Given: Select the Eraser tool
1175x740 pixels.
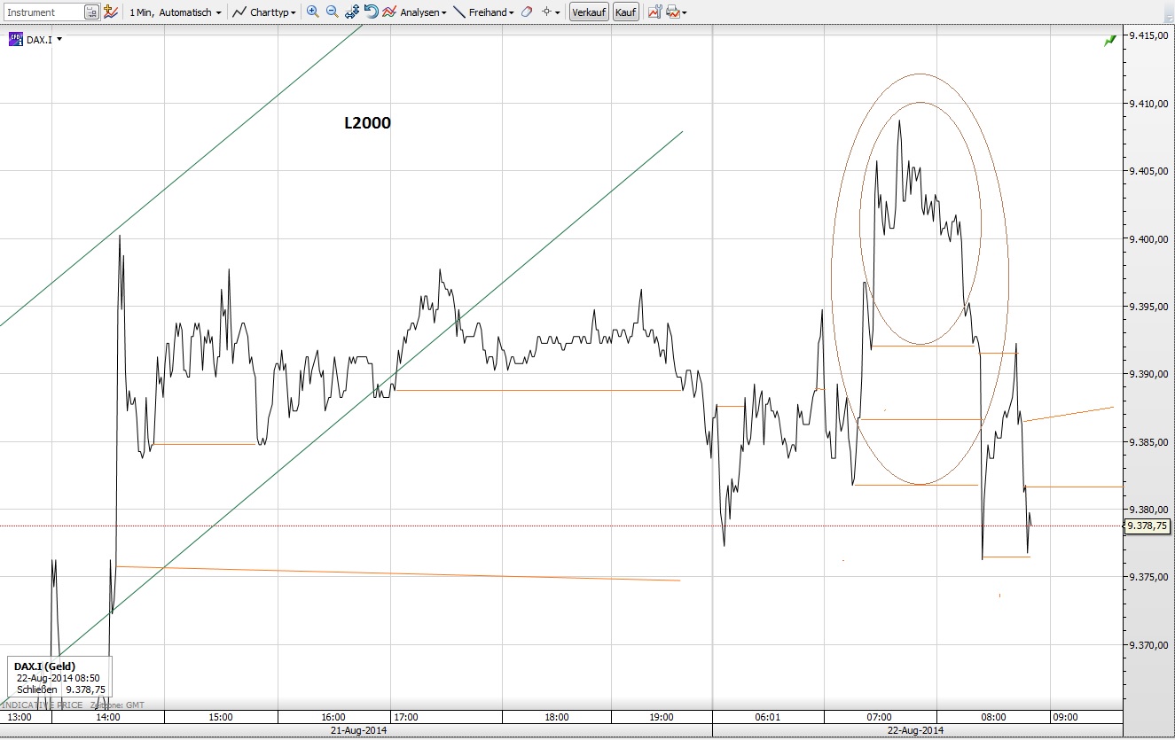Looking at the screenshot, I should click(525, 12).
